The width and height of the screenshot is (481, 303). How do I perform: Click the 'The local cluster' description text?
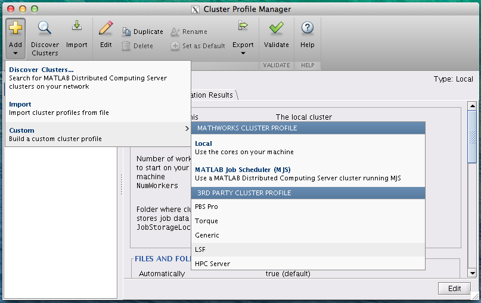pos(304,117)
